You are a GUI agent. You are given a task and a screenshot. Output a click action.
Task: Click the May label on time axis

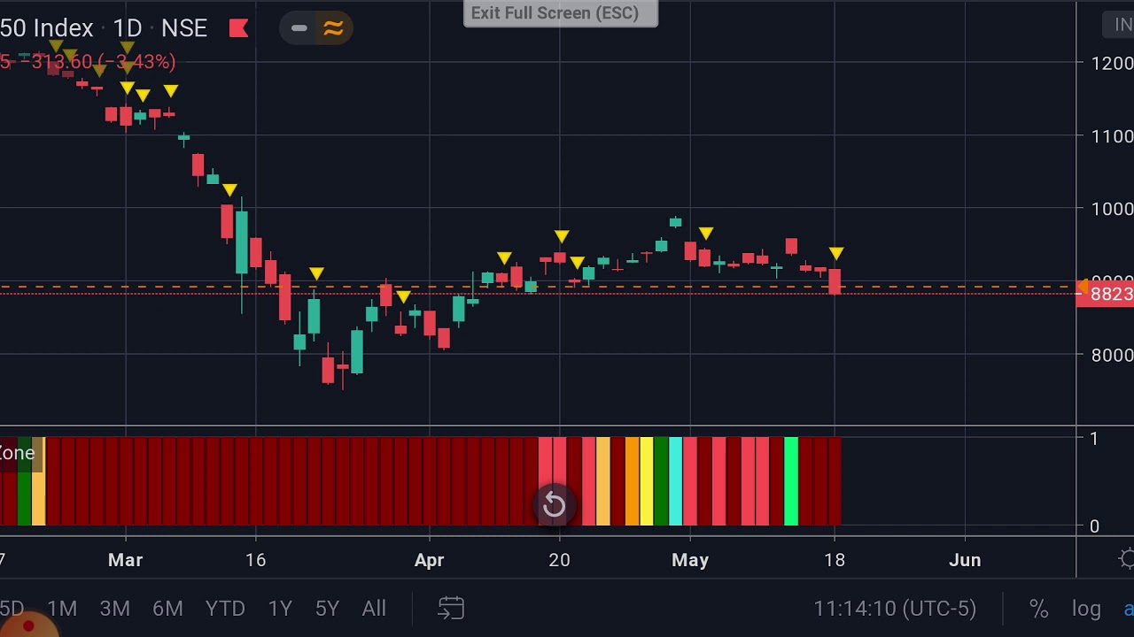click(690, 560)
